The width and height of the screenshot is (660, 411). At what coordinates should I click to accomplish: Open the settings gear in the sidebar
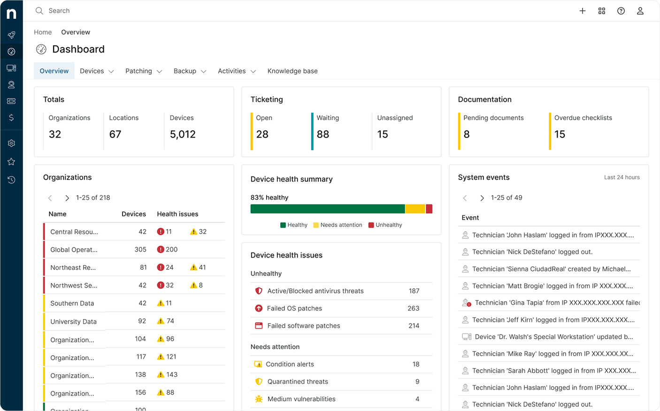coord(11,143)
